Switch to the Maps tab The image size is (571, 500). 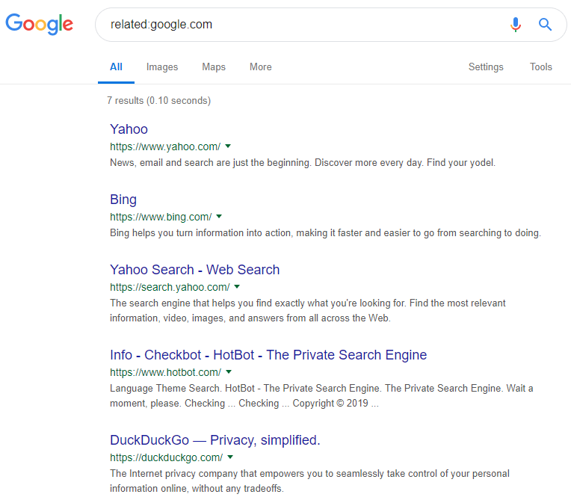(x=214, y=67)
